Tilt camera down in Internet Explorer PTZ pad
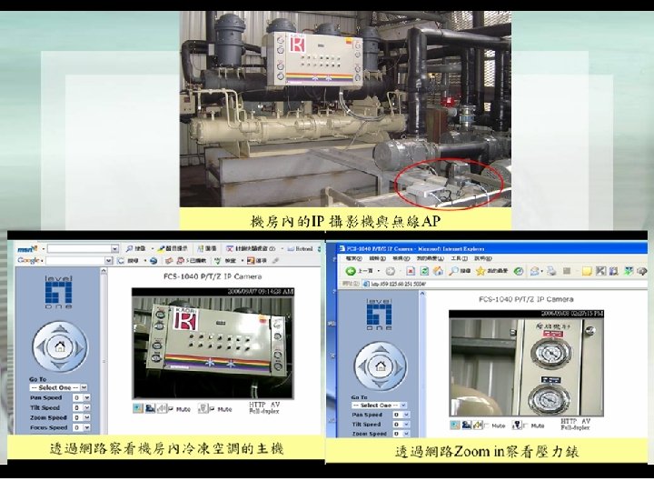 coord(380,384)
